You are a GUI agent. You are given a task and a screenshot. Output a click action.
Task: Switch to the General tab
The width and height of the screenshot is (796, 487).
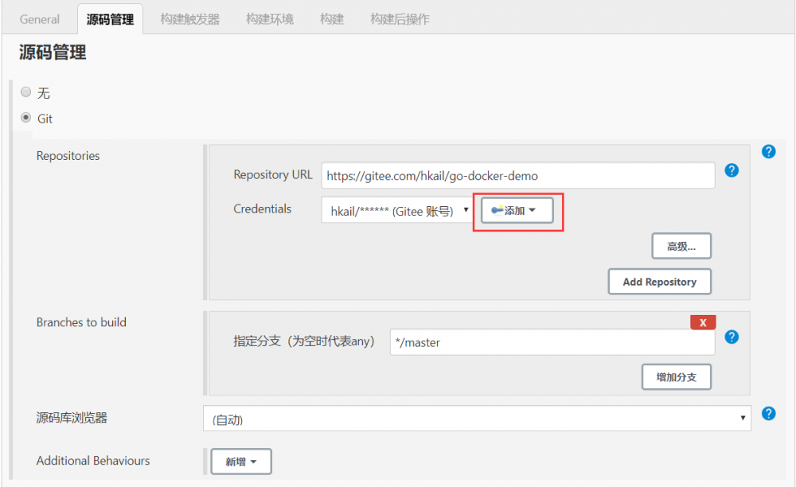point(39,18)
